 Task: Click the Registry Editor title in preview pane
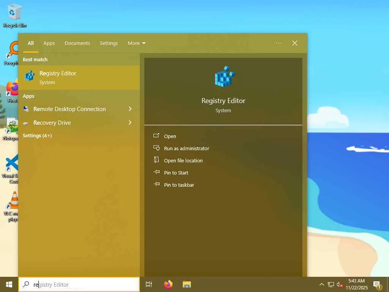[223, 100]
